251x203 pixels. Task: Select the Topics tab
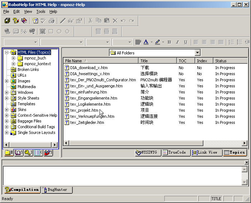(x=235, y=153)
